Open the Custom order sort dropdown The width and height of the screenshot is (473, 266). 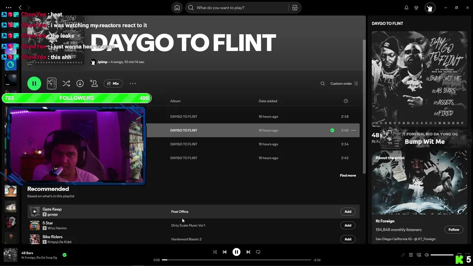344,83
